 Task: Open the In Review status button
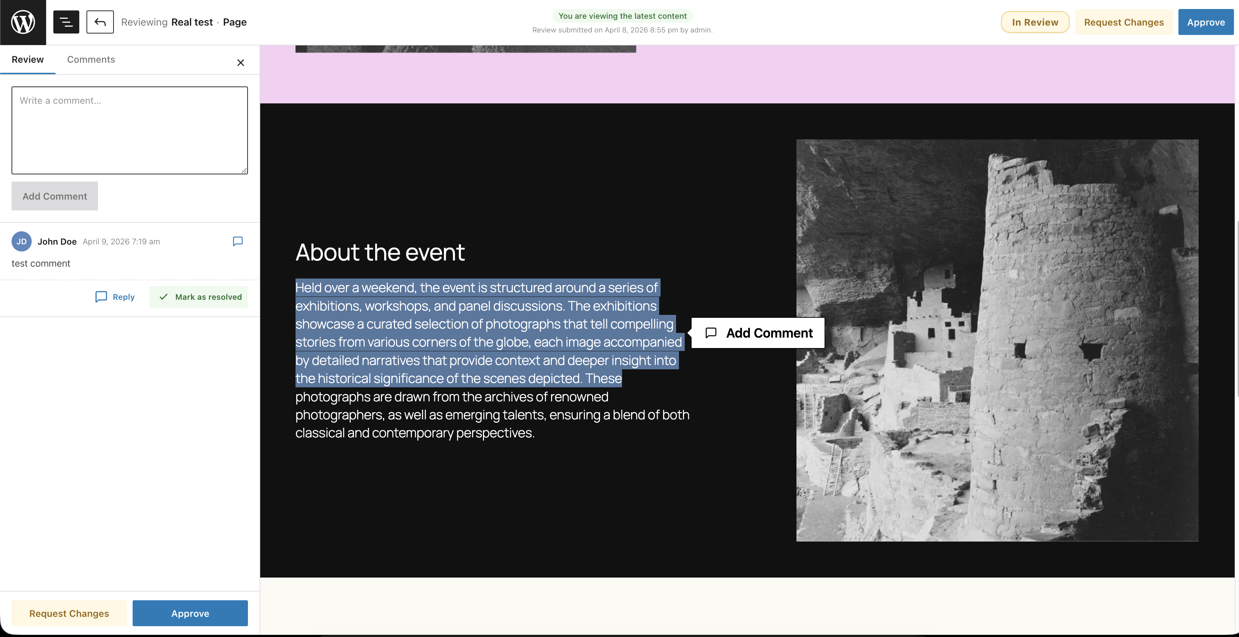tap(1035, 22)
